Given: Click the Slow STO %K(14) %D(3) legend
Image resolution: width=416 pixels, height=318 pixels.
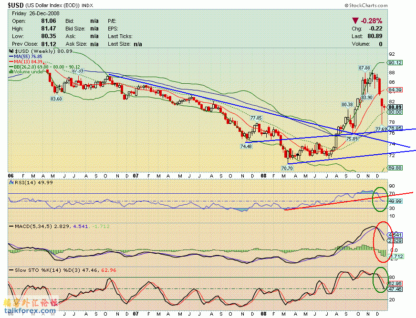Looking at the screenshot, I should [x=48, y=270].
